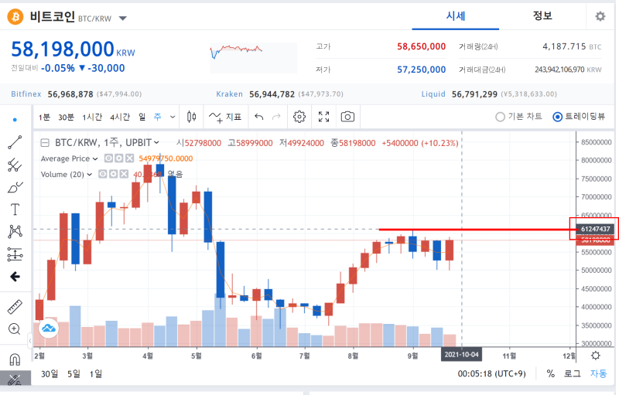619x395 pixels.
Task: Select the 주 weekly interval
Action: click(x=158, y=117)
